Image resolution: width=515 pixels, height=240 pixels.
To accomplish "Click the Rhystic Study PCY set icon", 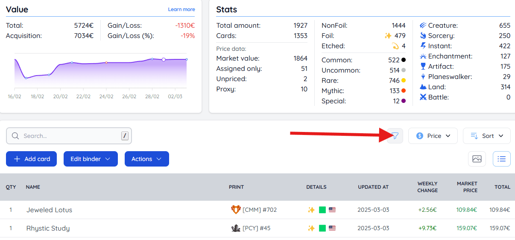I will point(236,228).
